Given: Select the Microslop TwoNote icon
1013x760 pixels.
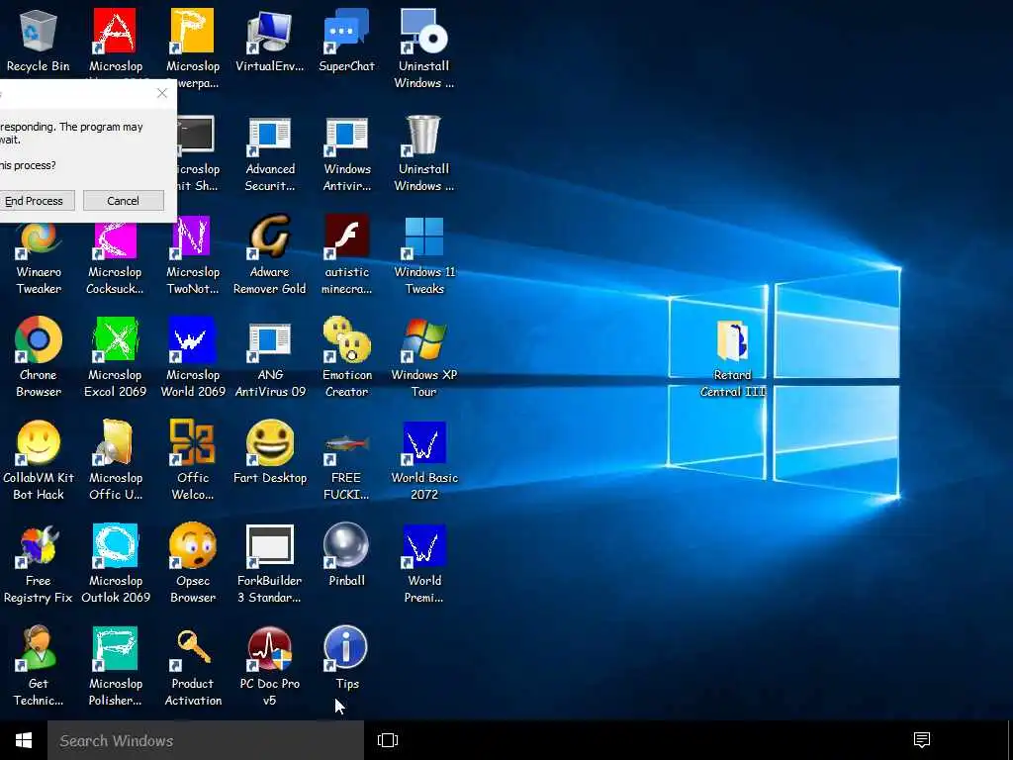Looking at the screenshot, I should [x=192, y=237].
